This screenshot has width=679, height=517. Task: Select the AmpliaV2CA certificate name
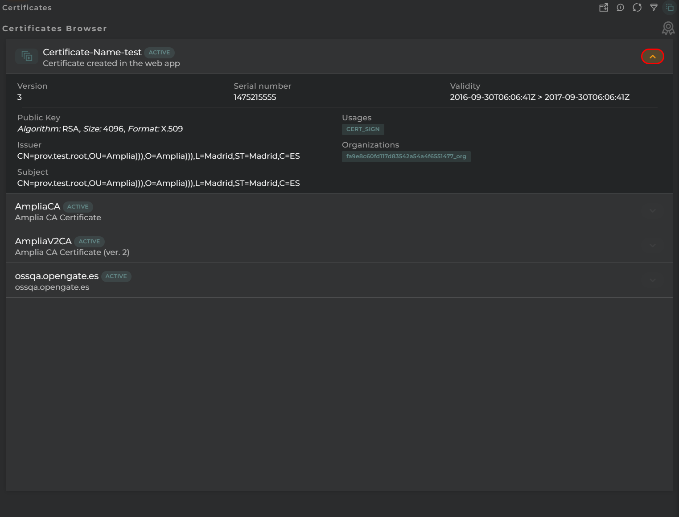click(43, 241)
